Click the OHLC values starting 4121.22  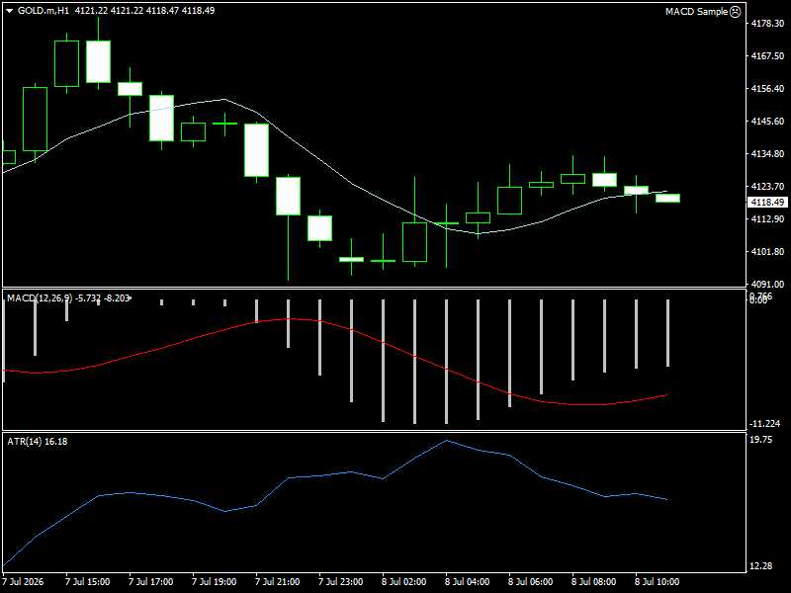[144, 11]
